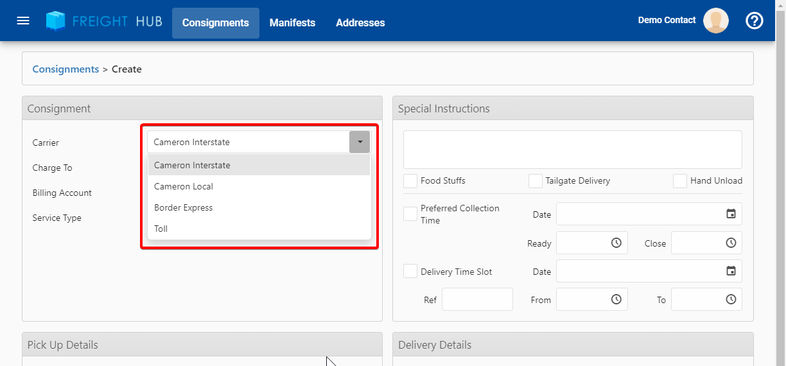Click the Demo Contact user name

[667, 21]
